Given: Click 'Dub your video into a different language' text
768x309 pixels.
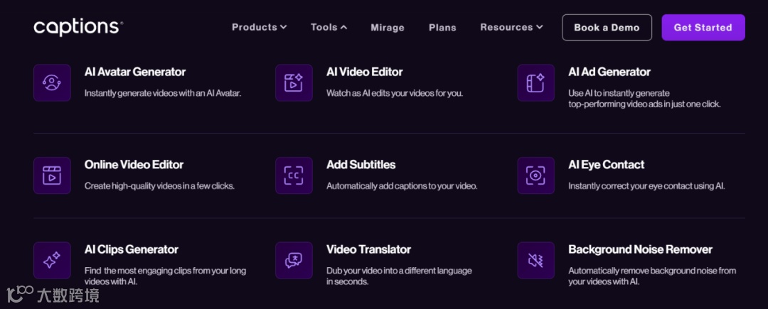Looking at the screenshot, I should pyautogui.click(x=399, y=276).
